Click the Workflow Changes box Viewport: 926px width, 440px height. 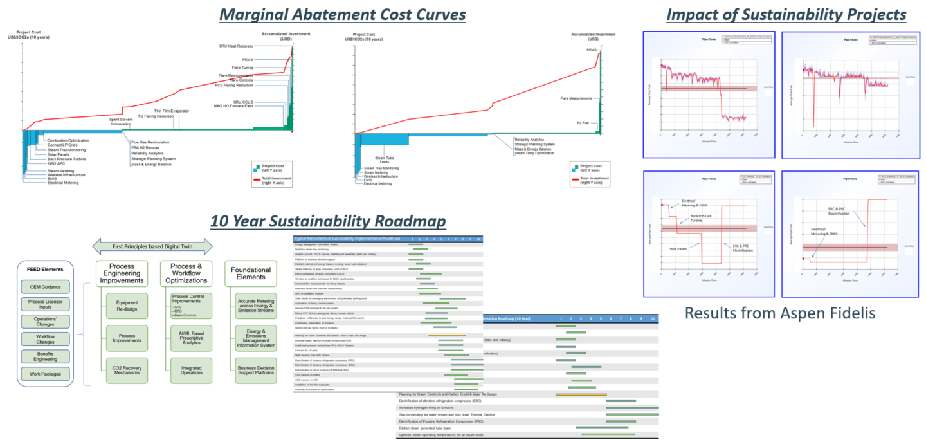[x=46, y=338]
